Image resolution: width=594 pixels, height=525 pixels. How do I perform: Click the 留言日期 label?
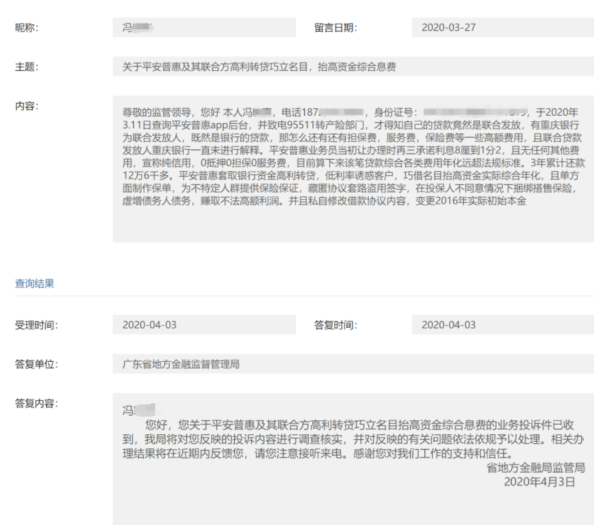(x=335, y=27)
